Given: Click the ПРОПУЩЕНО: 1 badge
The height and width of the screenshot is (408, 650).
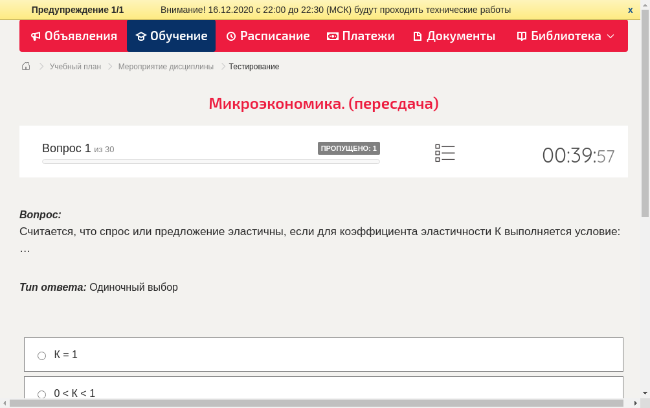Looking at the screenshot, I should point(348,148).
